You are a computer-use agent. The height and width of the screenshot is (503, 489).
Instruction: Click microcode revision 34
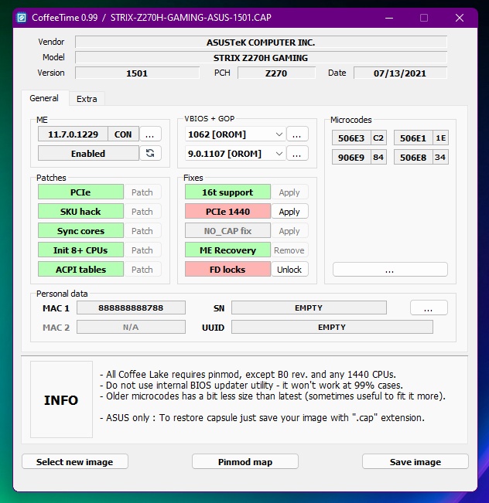[x=440, y=157]
